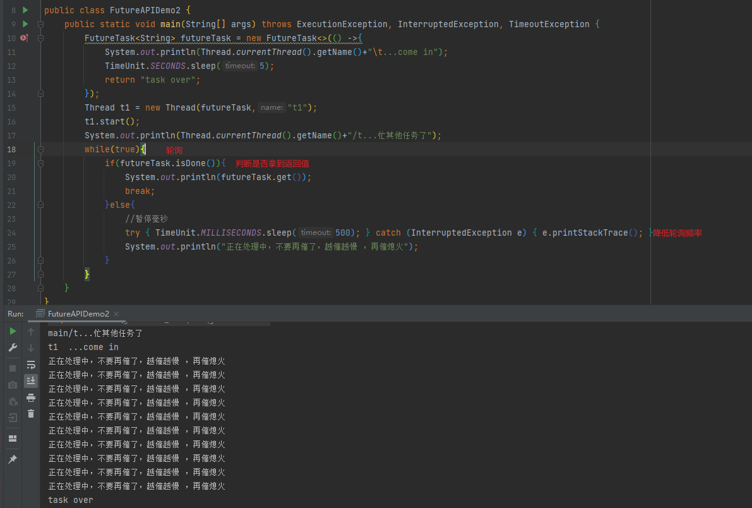Run main method from gutter arrow on line 9
752x508 pixels.
tap(25, 24)
